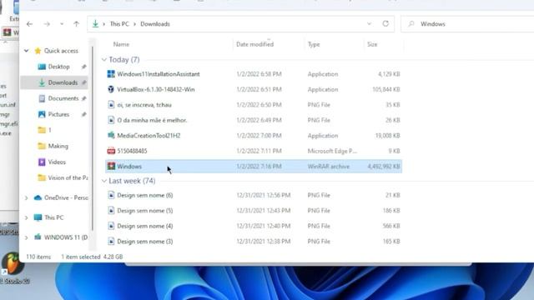Click the 105,844 KB size cell
The width and height of the screenshot is (534, 300).
coord(386,89)
